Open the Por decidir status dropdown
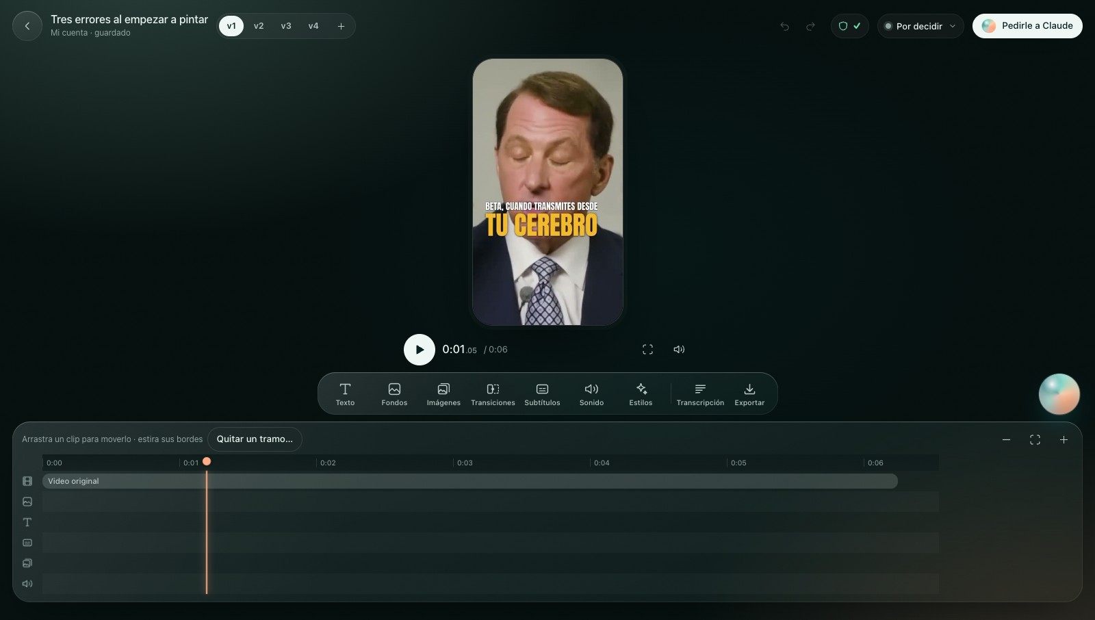This screenshot has height=620, width=1095. click(920, 26)
